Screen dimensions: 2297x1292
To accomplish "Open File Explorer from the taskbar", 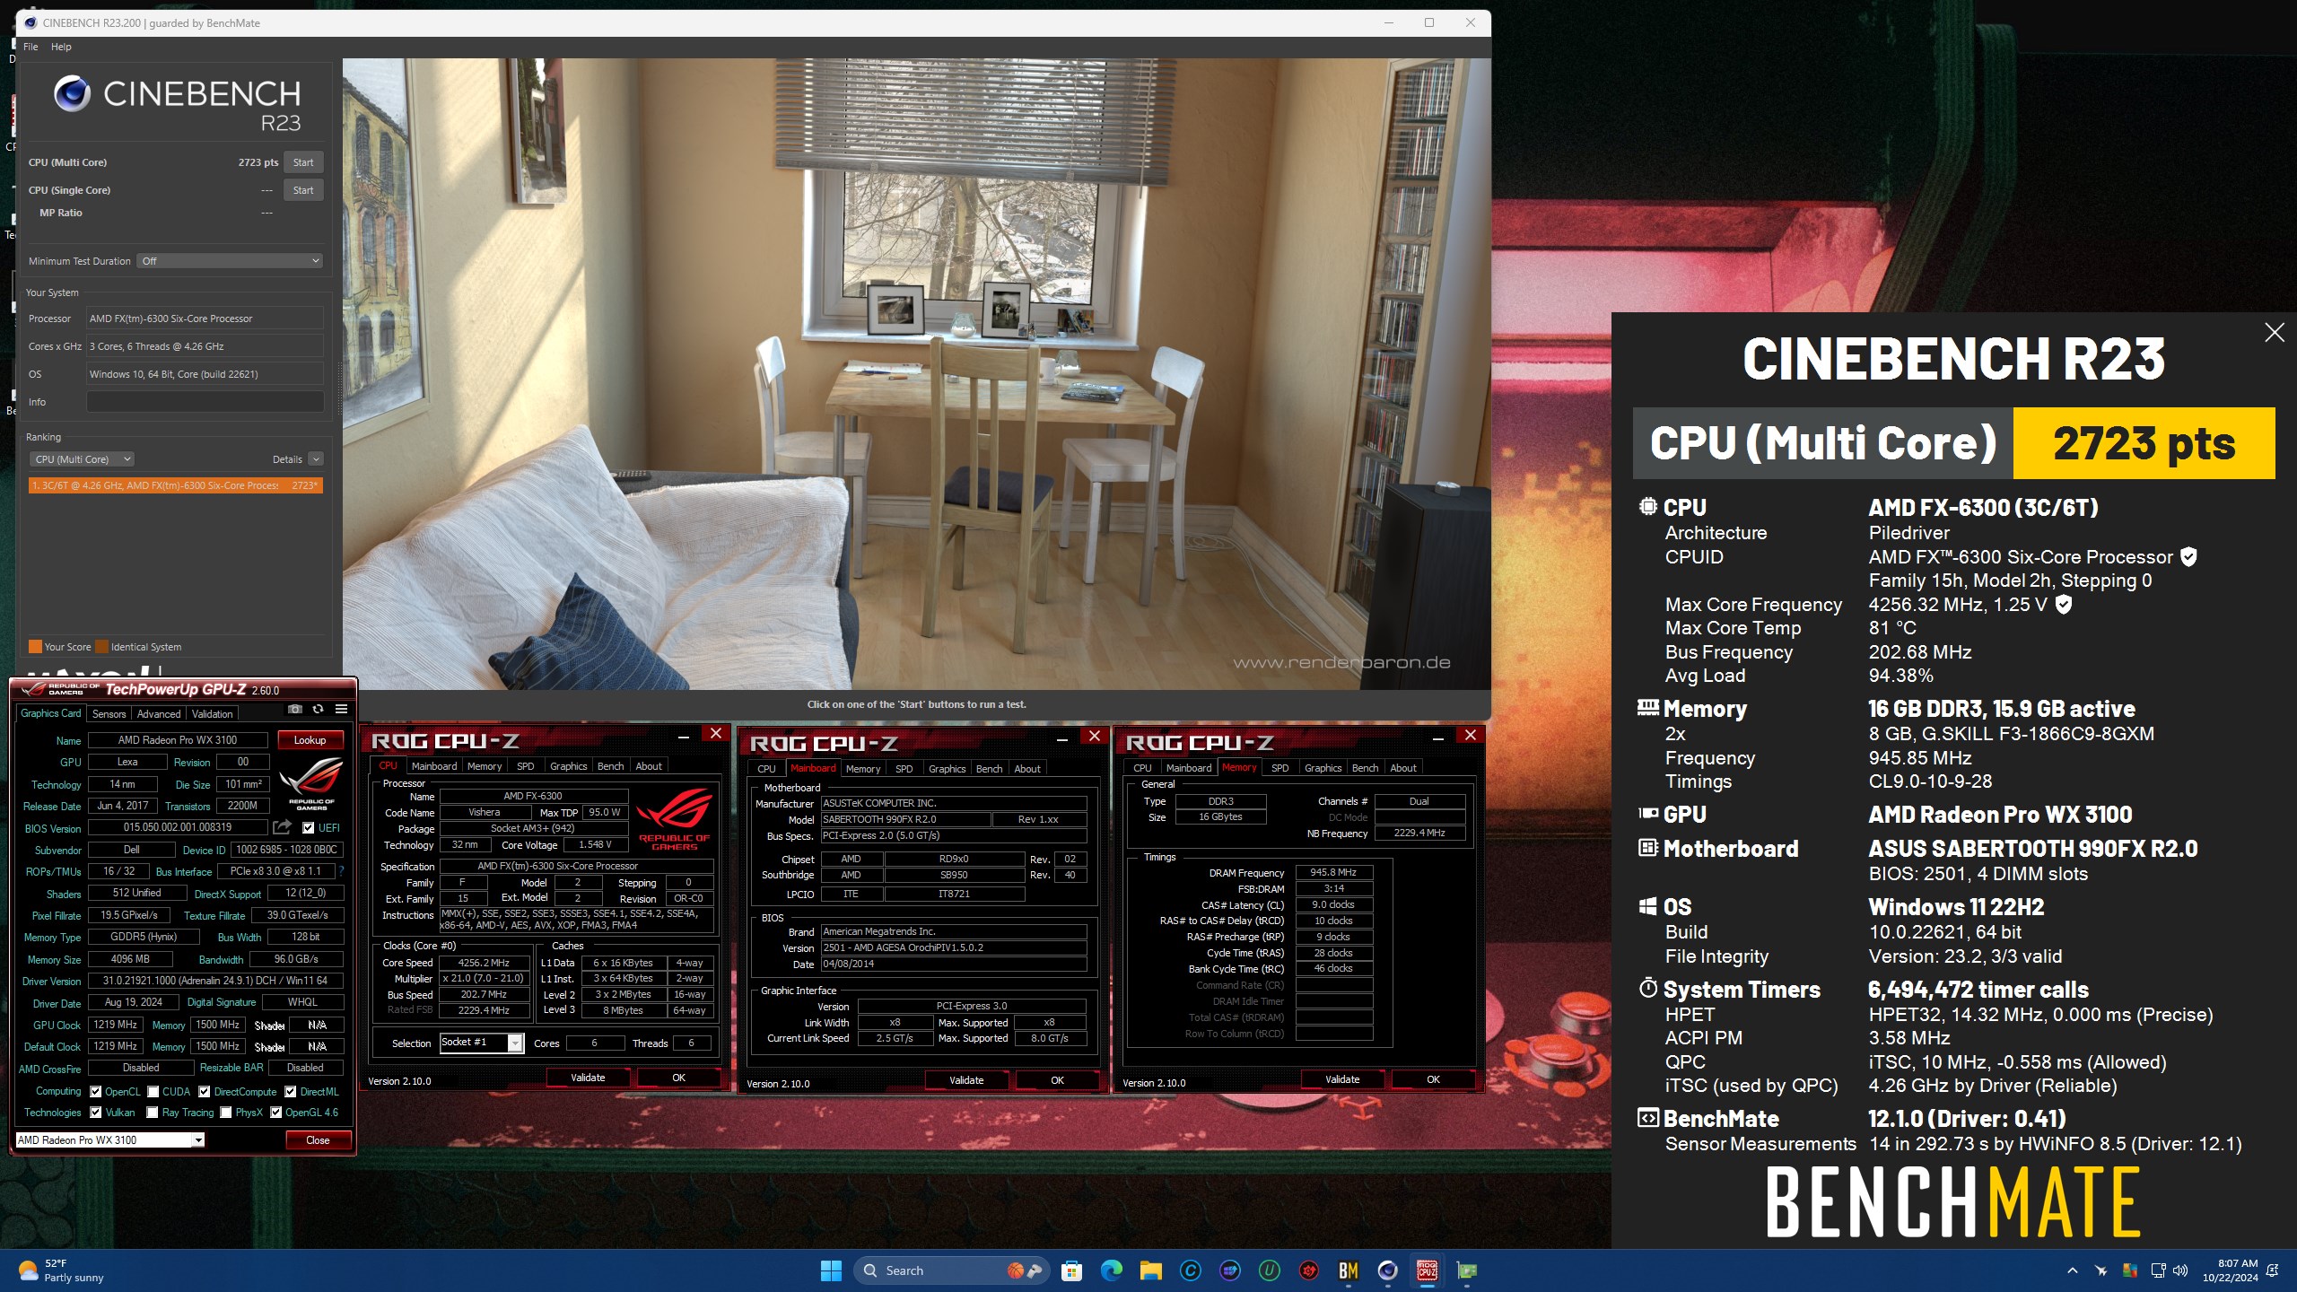I will click(x=1150, y=1270).
